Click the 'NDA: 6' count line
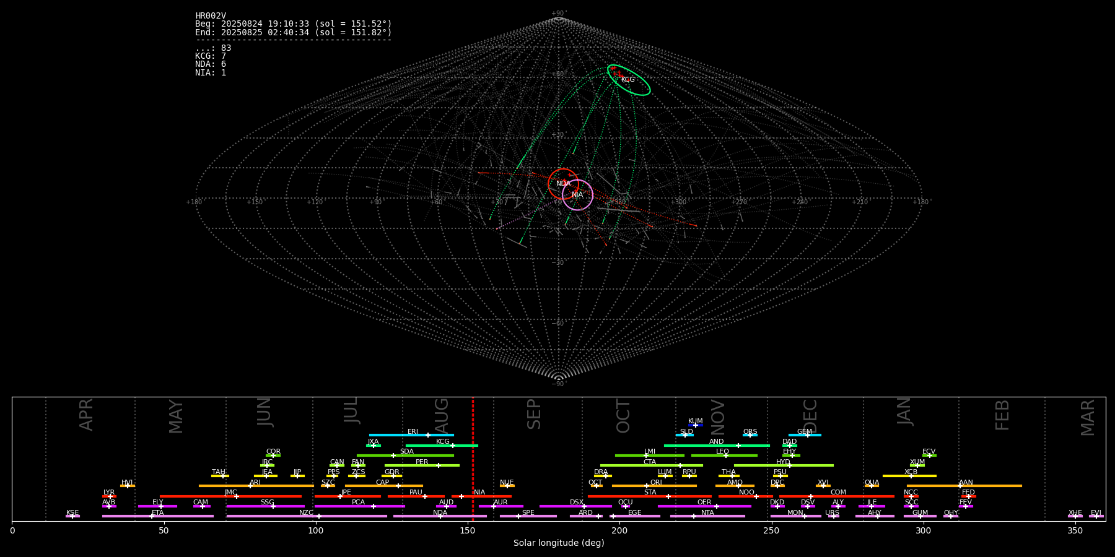The image size is (1115, 557). point(211,64)
